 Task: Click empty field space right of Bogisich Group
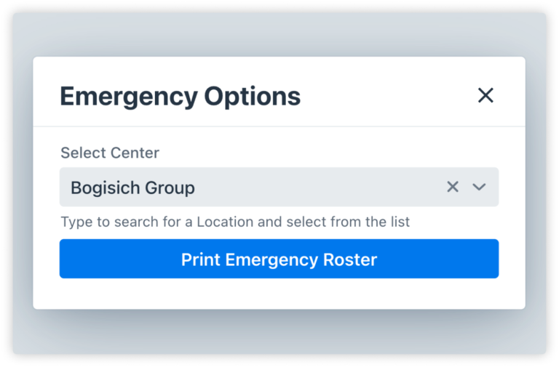coord(320,187)
